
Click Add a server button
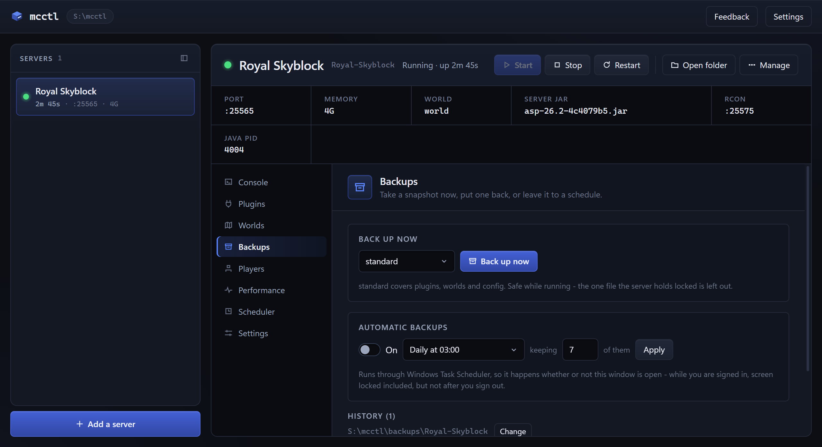(x=105, y=424)
